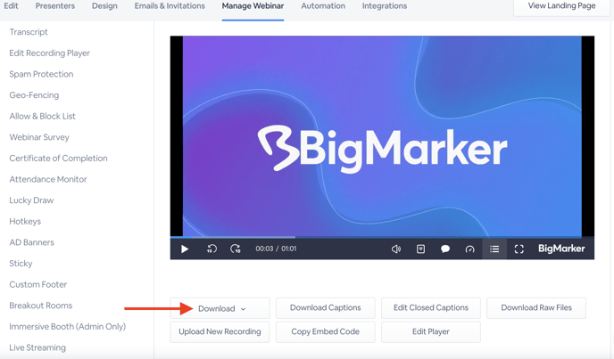Rewind the video 10 seconds
This screenshot has height=359, width=614.
coord(212,249)
